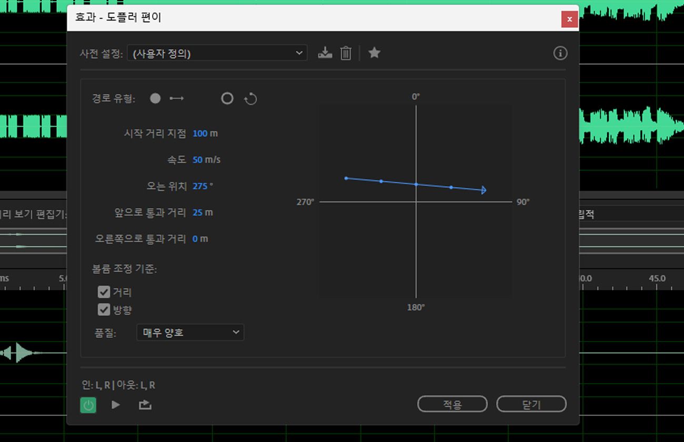Close the dialog using the 닫기 button
This screenshot has width=684, height=442.
click(x=531, y=404)
